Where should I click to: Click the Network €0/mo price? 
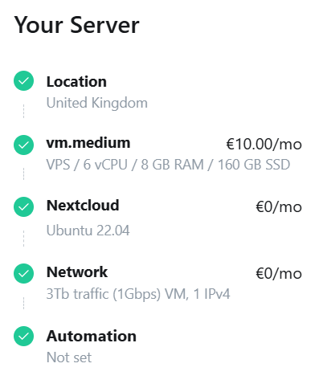[279, 273]
